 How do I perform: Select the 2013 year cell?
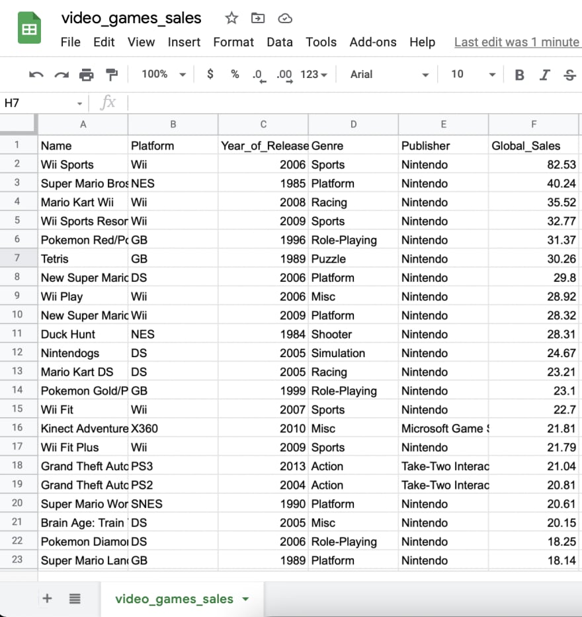[x=263, y=466]
